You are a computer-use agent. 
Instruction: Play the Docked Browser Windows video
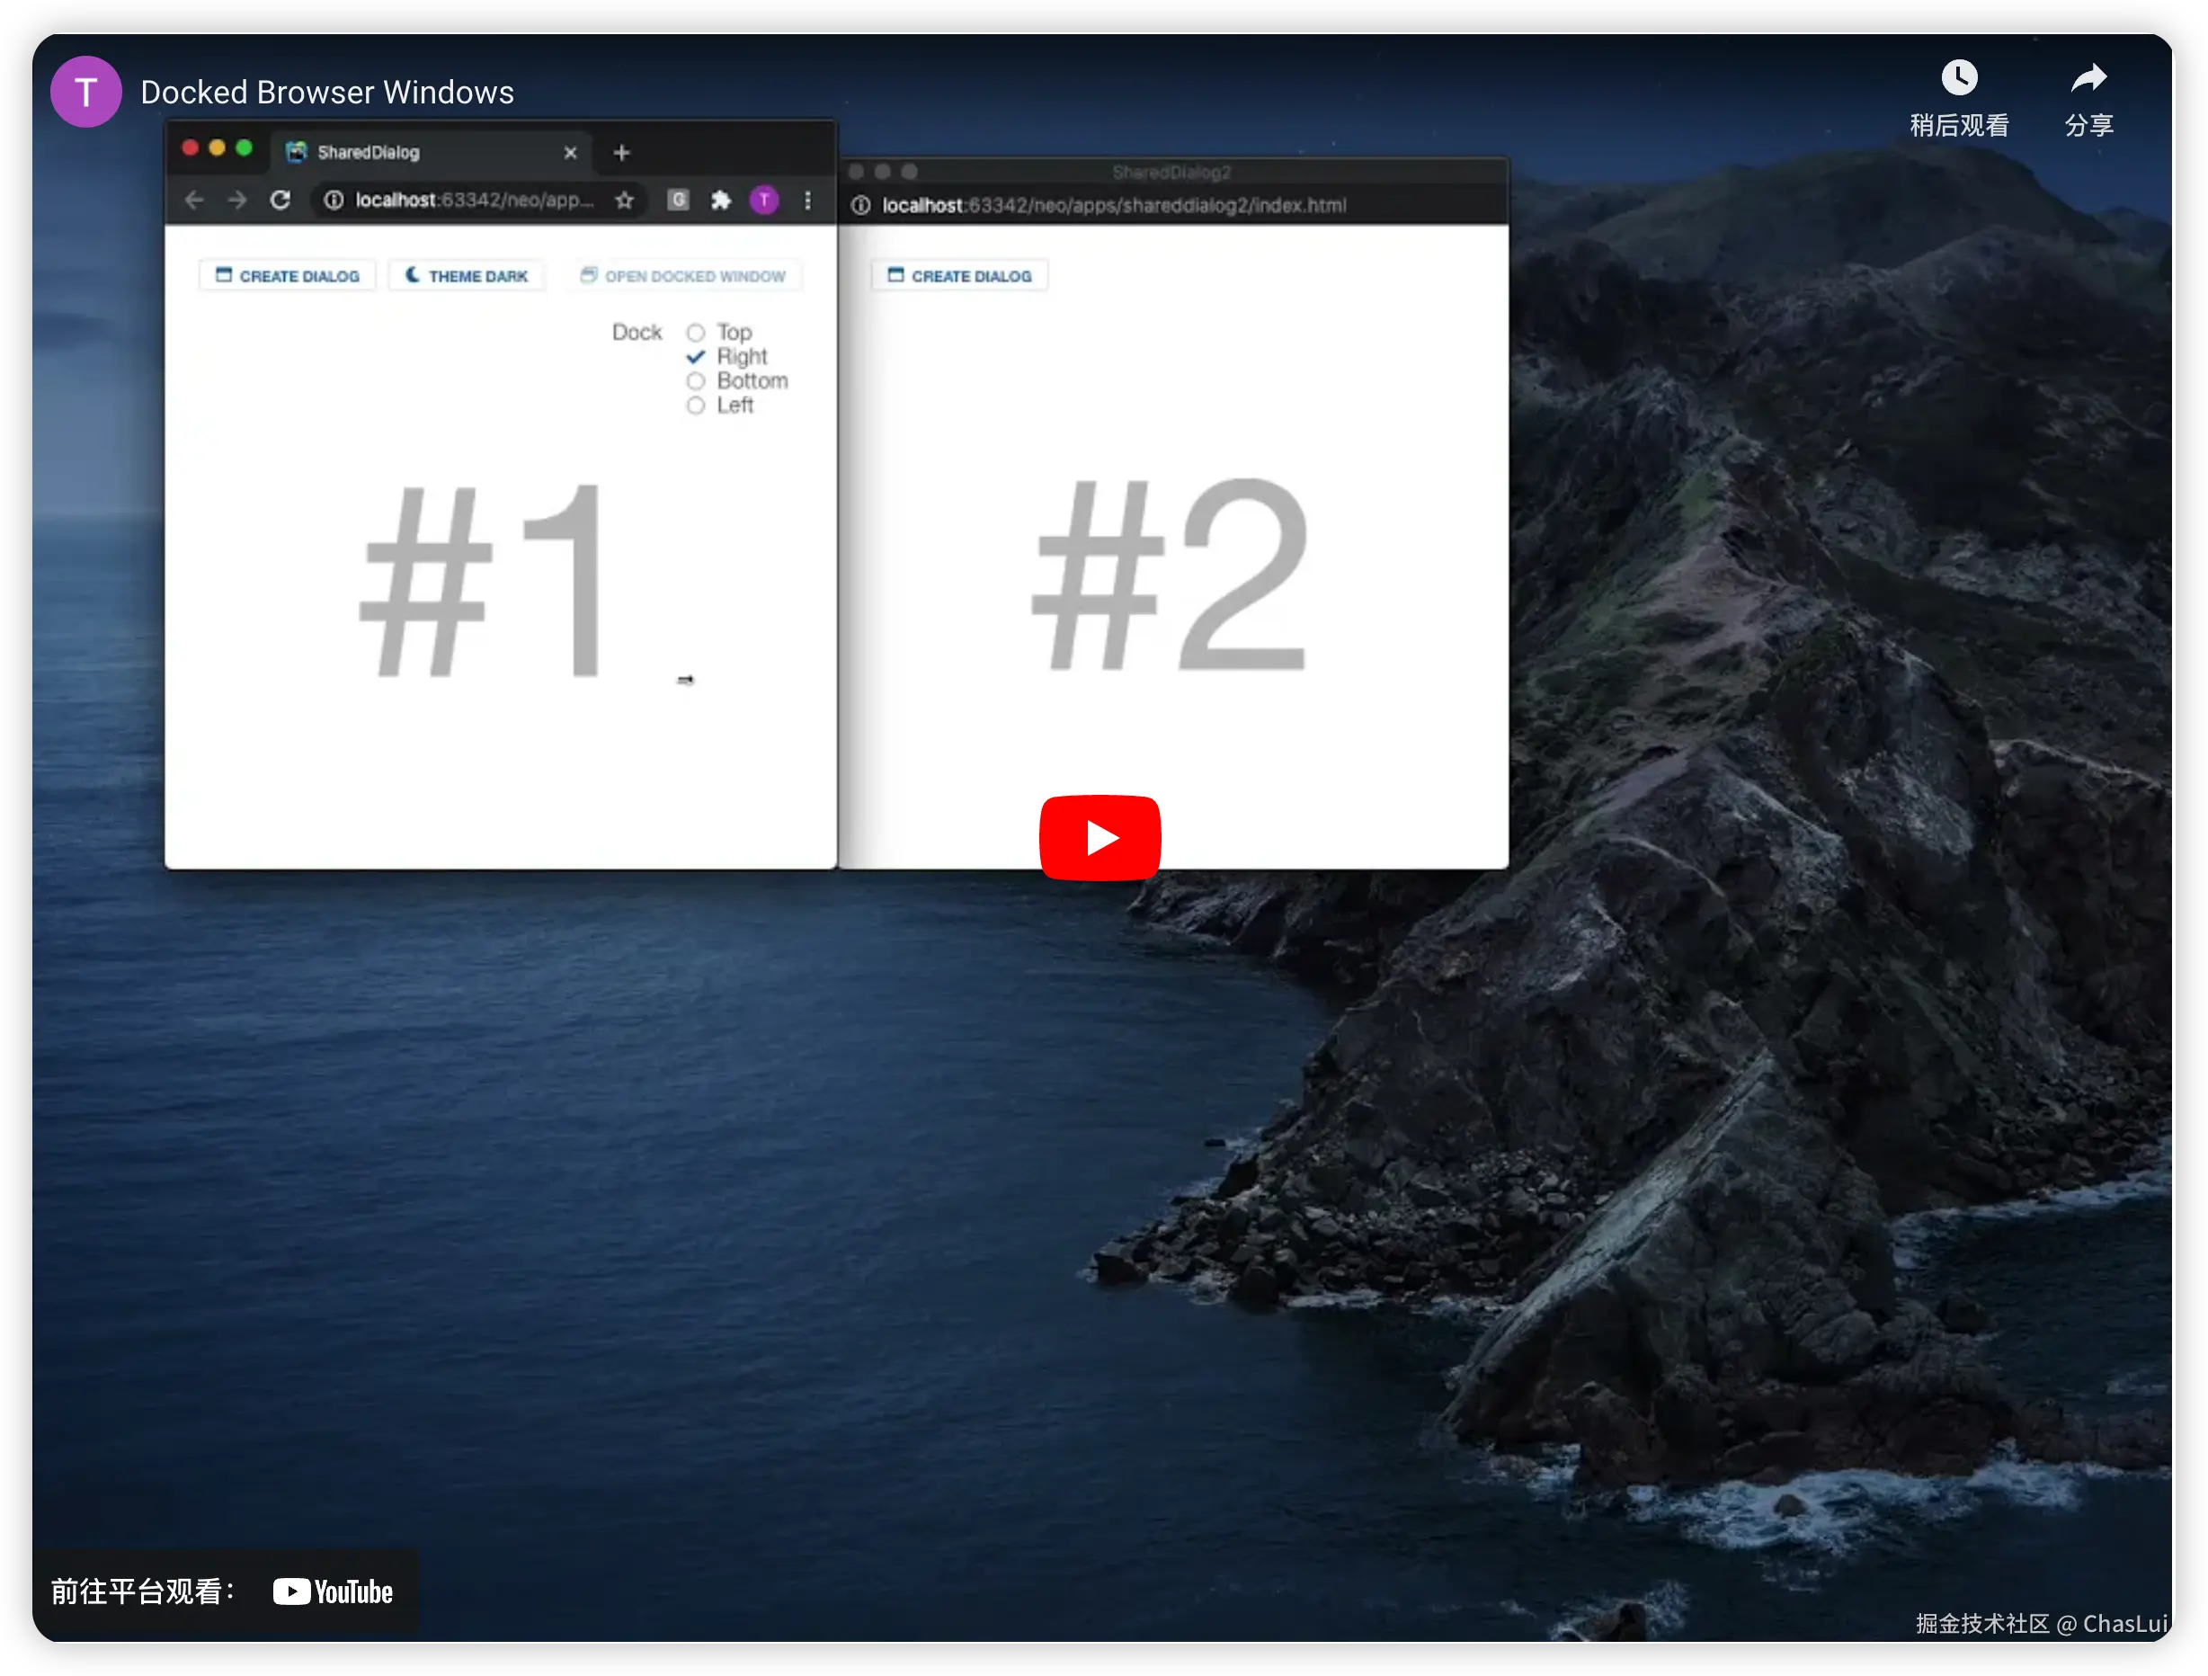point(1099,837)
